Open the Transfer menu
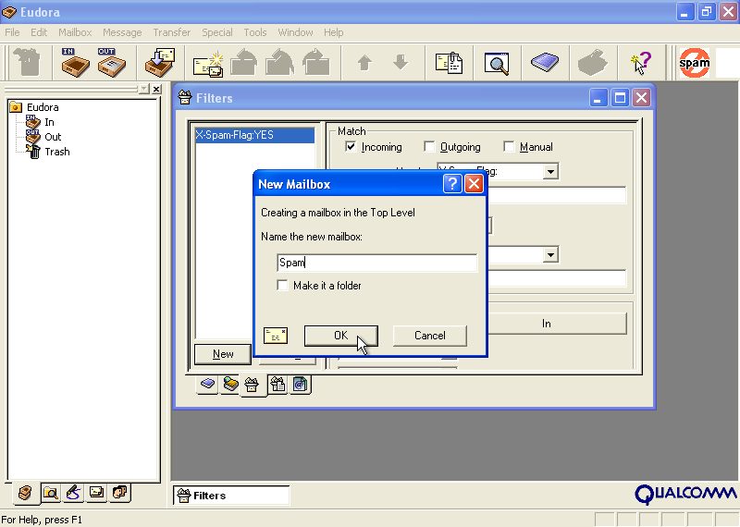Viewport: 740px width, 527px height. coord(172,32)
